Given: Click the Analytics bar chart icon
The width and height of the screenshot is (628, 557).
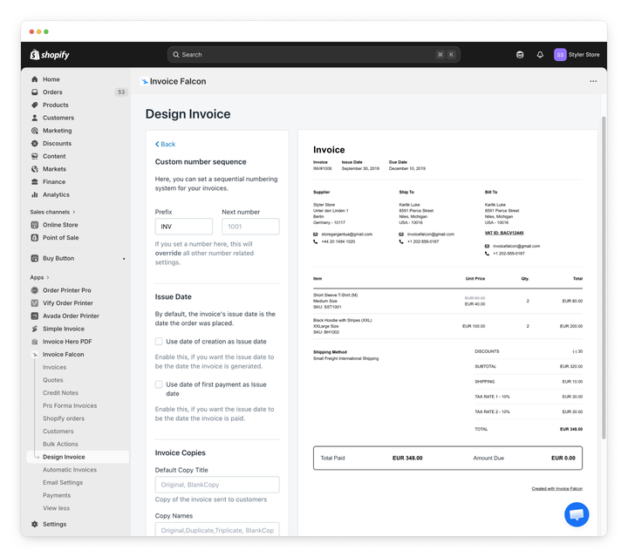Looking at the screenshot, I should click(34, 194).
